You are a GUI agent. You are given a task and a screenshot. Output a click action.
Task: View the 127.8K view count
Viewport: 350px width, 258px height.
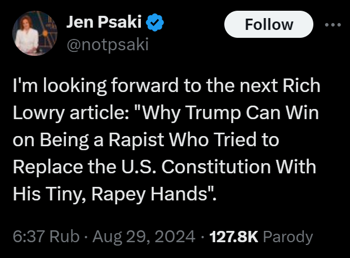point(233,236)
